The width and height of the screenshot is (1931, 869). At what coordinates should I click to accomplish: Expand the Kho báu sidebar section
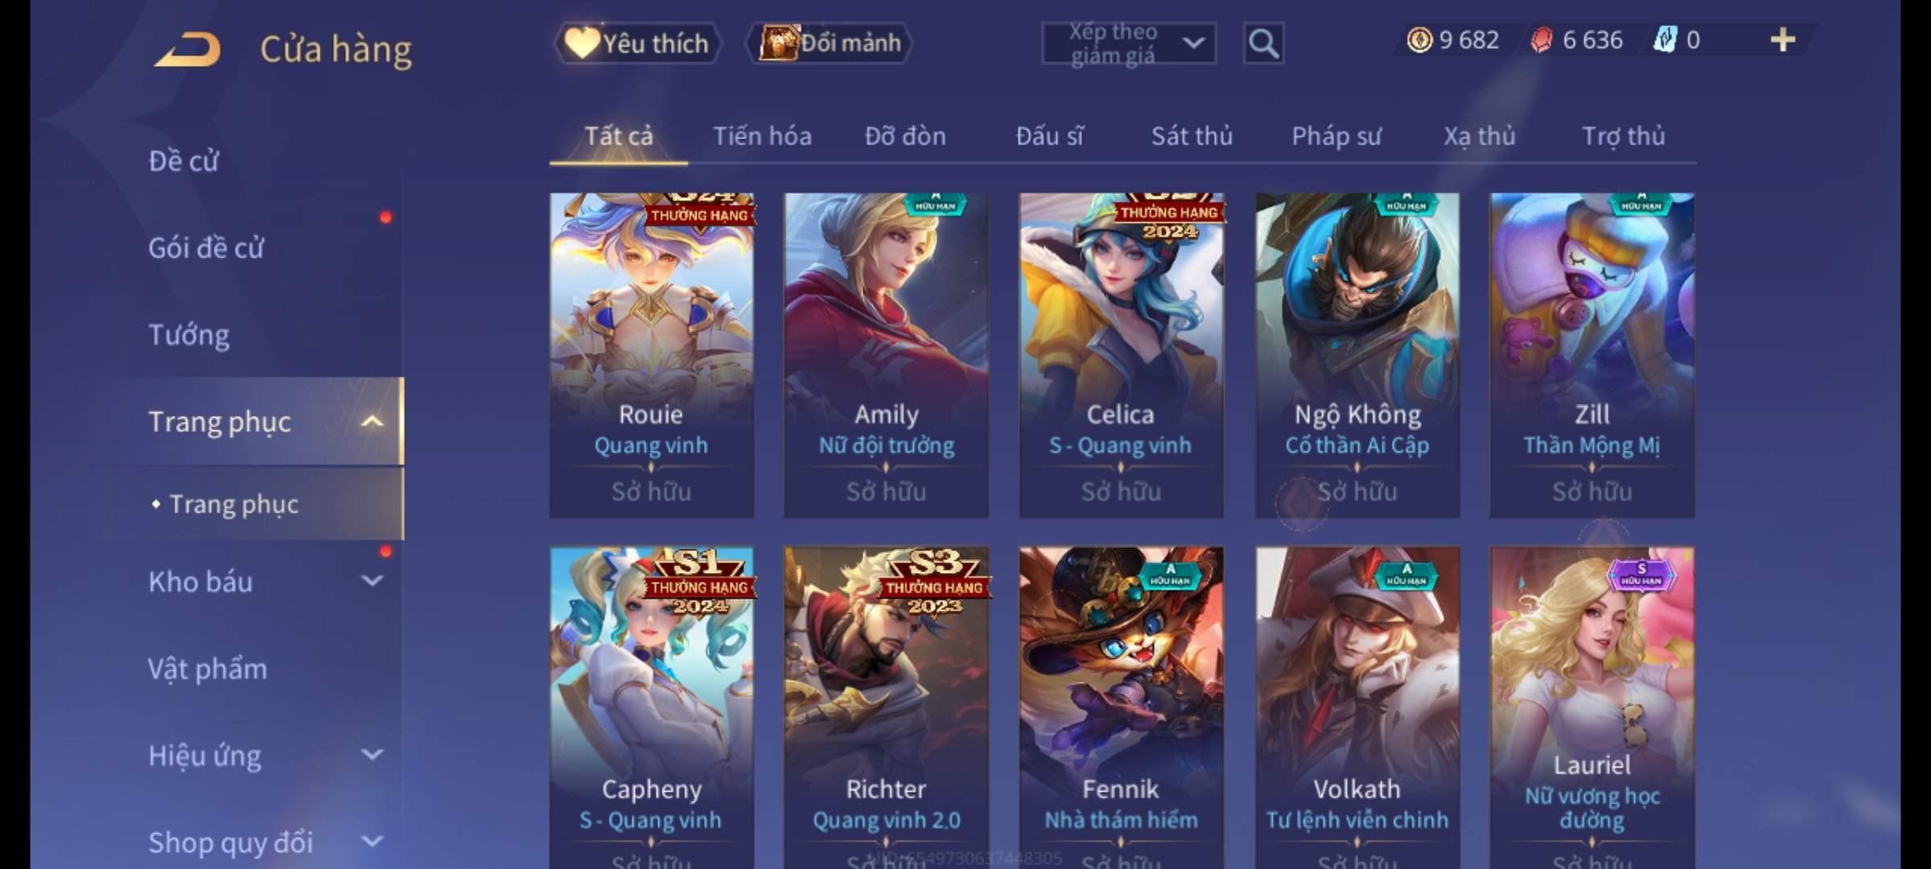[x=372, y=581]
